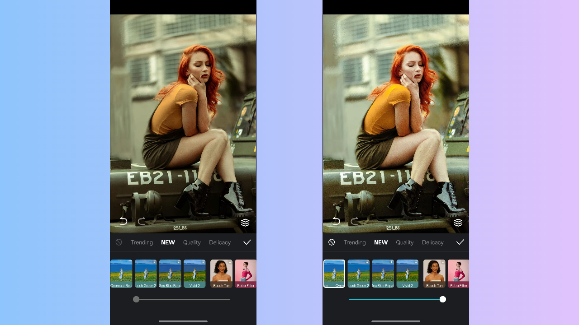Apply the Lush Green 2 filter, right phone
The width and height of the screenshot is (579, 325).
tap(359, 274)
